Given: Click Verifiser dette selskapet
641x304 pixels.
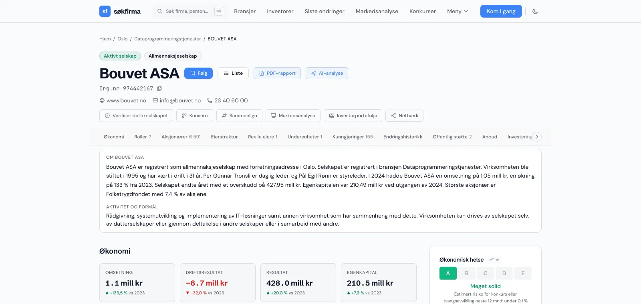Looking at the screenshot, I should pos(136,116).
